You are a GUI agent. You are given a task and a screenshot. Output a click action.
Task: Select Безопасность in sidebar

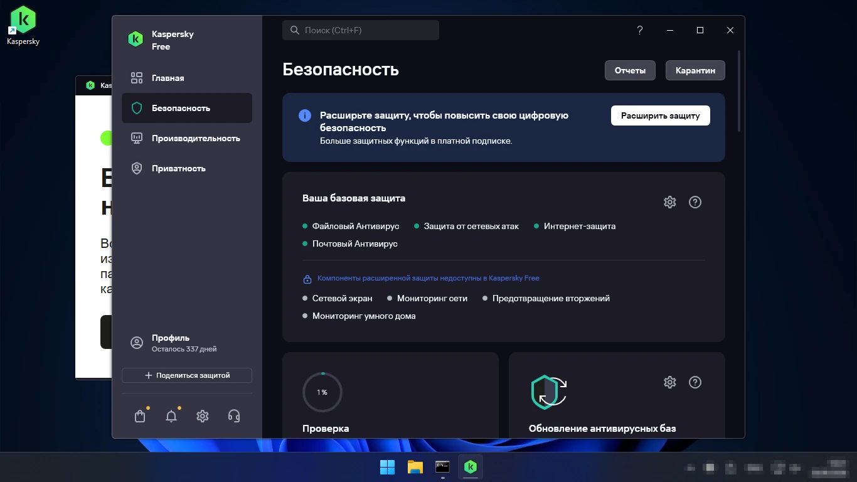187,108
